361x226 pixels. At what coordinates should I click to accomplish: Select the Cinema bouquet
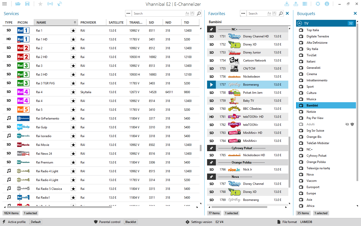coord(312,74)
